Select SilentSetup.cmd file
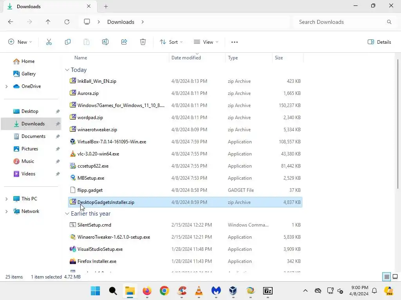Screen dimensions: 401x300 coord(185,225)
